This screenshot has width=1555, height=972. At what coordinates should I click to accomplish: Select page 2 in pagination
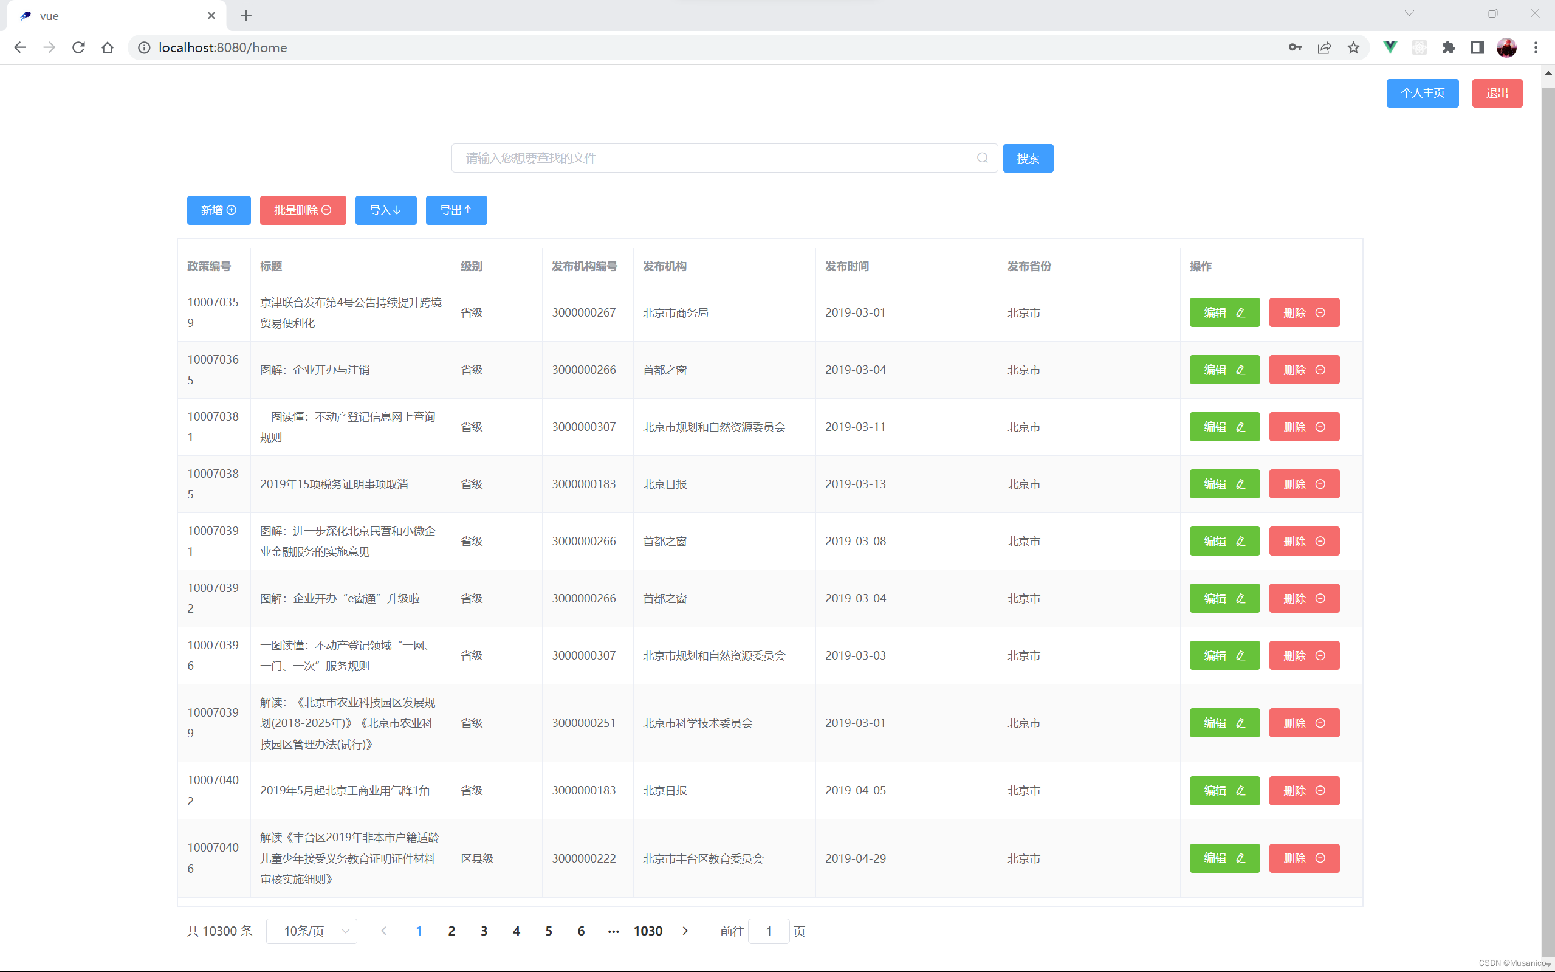click(451, 931)
